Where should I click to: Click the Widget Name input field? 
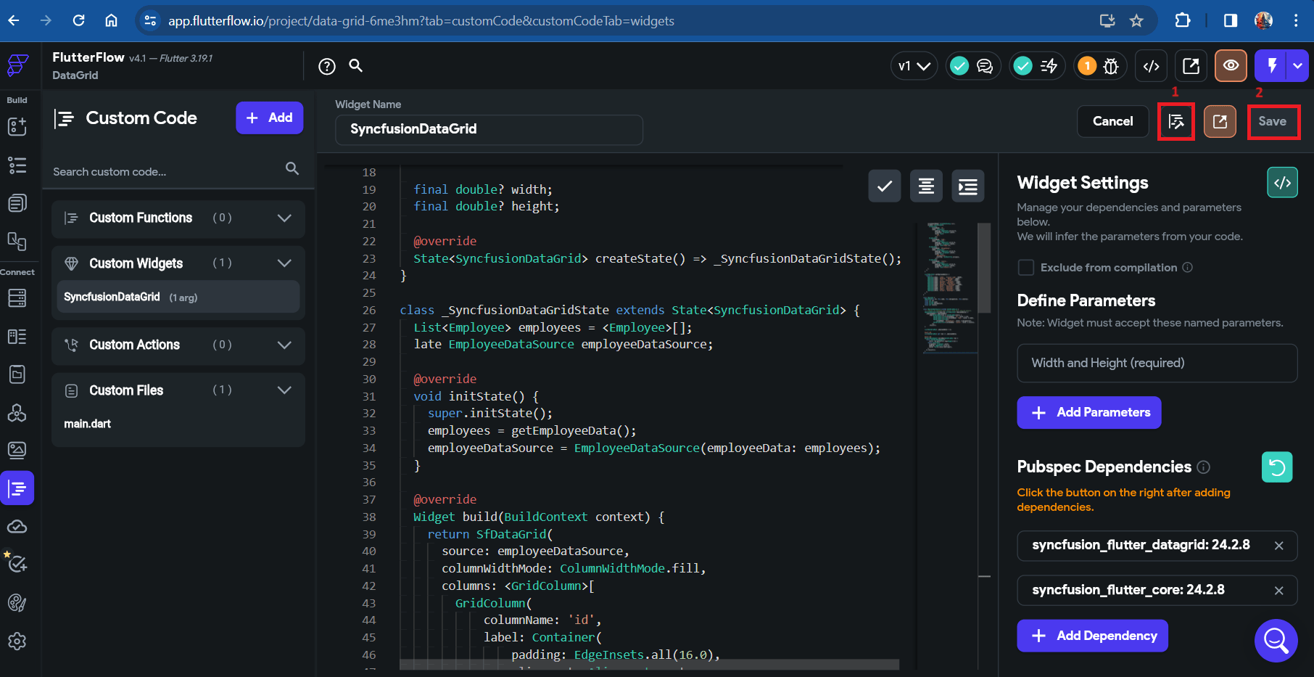[x=489, y=129]
